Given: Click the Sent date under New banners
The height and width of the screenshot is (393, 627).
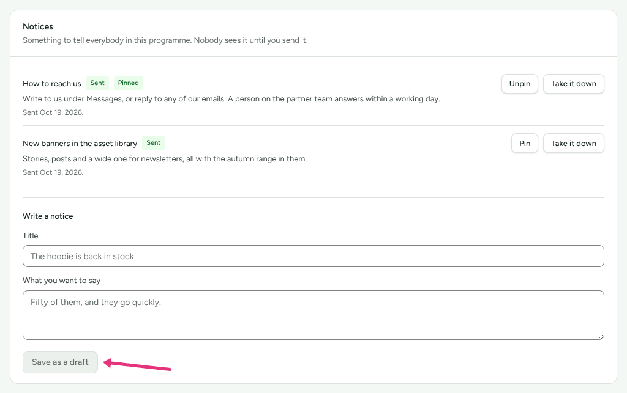Looking at the screenshot, I should 53,172.
